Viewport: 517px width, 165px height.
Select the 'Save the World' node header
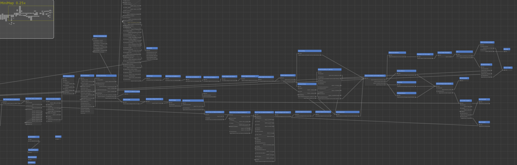[x=484, y=99]
